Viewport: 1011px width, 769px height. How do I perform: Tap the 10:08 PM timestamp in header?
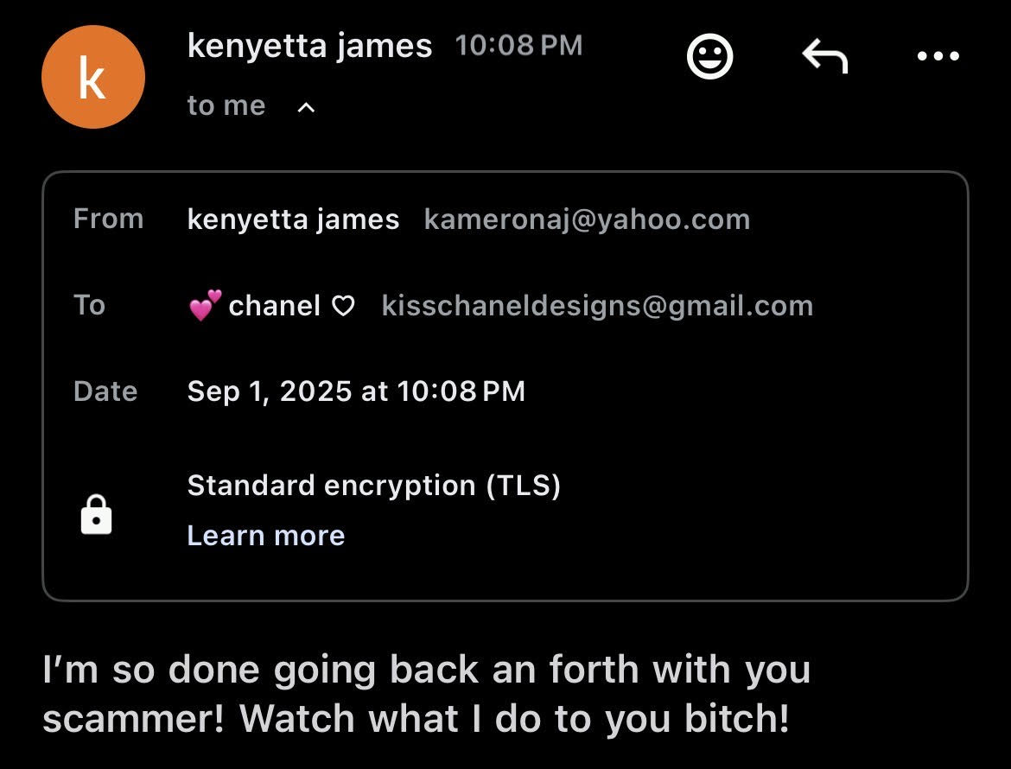coord(519,46)
